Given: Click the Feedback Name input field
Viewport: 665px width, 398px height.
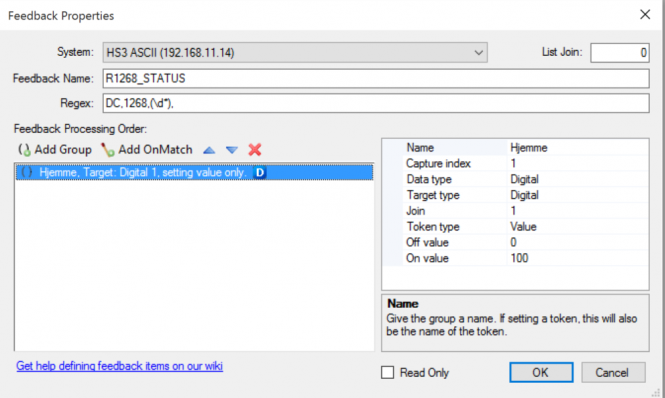Looking at the screenshot, I should [376, 78].
